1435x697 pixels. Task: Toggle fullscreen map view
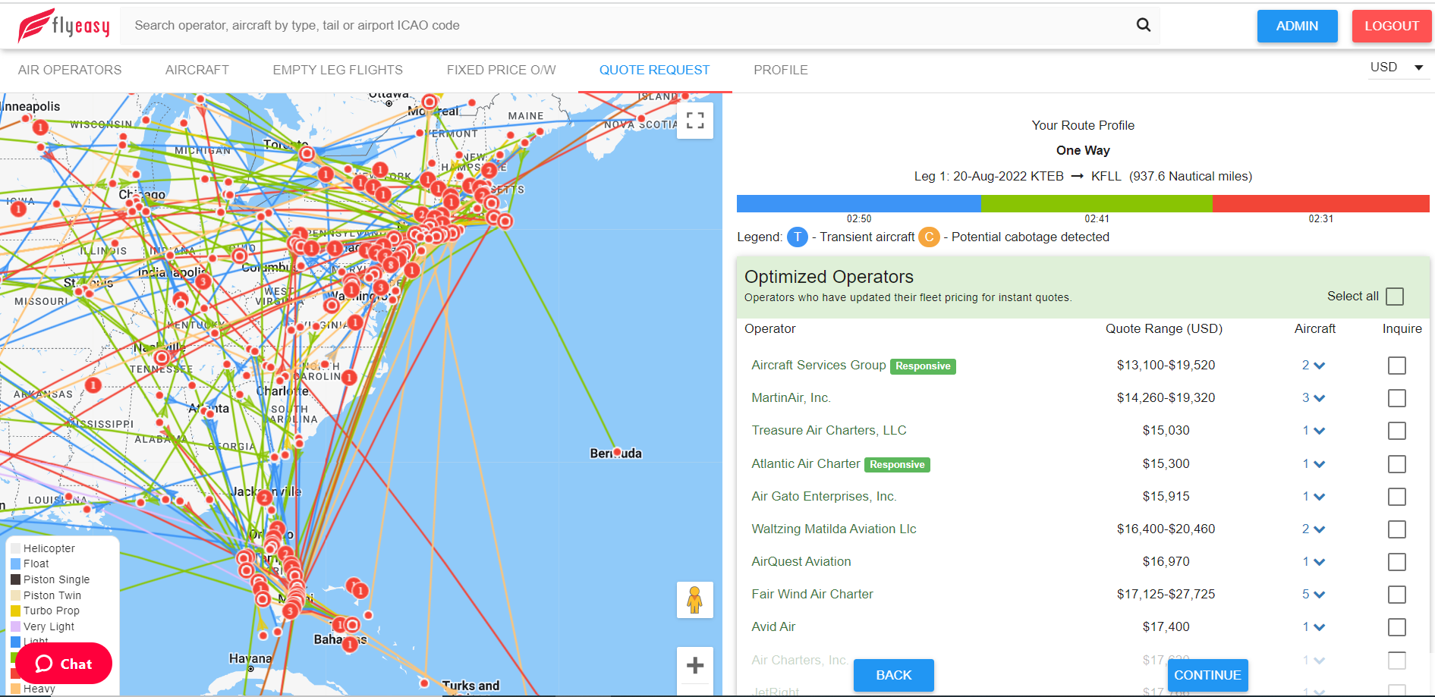pyautogui.click(x=694, y=121)
